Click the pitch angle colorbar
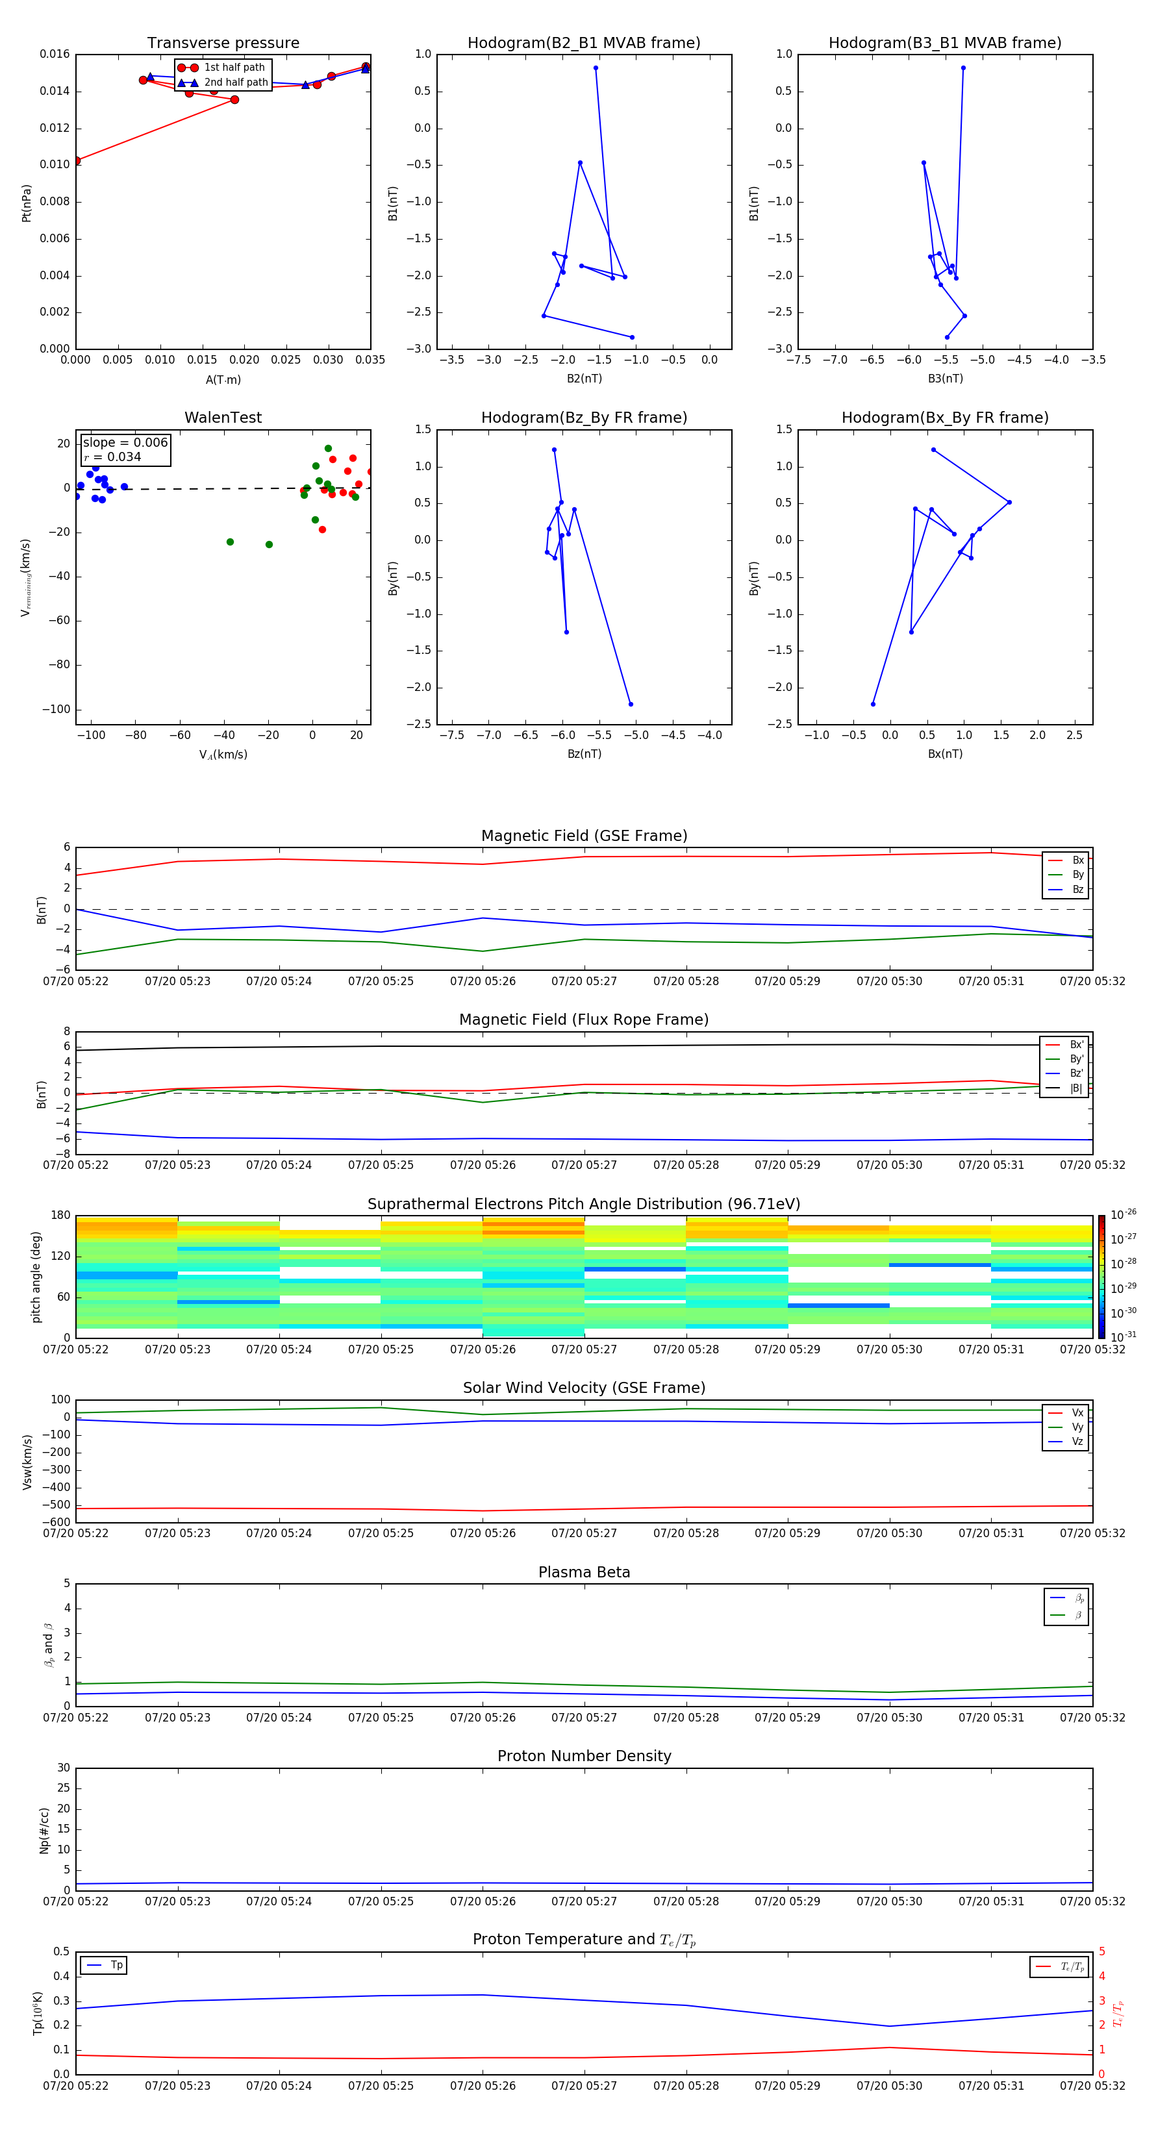This screenshot has width=1169, height=2143. (x=1101, y=1277)
